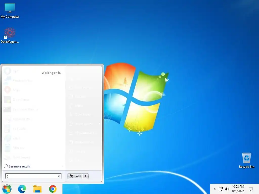Open the My Computer desktop icon
The height and width of the screenshot is (194, 259).
pyautogui.click(x=10, y=11)
